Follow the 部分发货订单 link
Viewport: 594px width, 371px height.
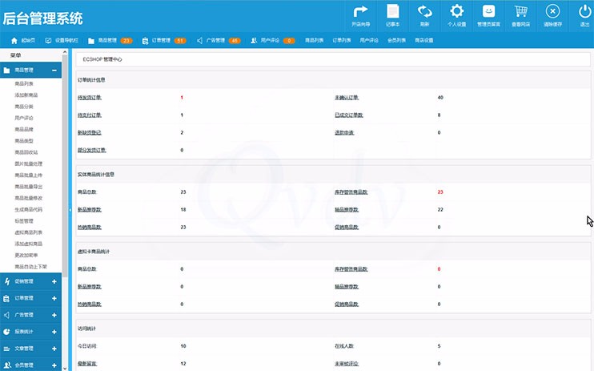click(92, 150)
